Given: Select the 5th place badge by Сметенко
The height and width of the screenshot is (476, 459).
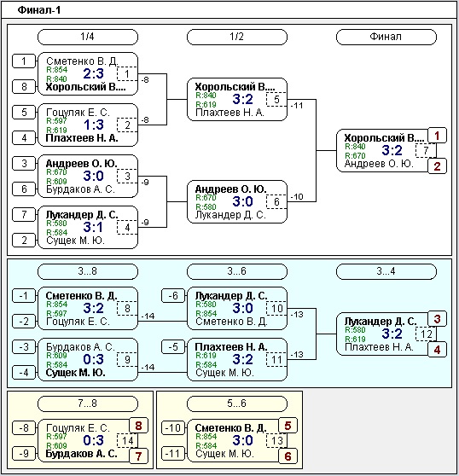Looking at the screenshot, I should pyautogui.click(x=288, y=426).
